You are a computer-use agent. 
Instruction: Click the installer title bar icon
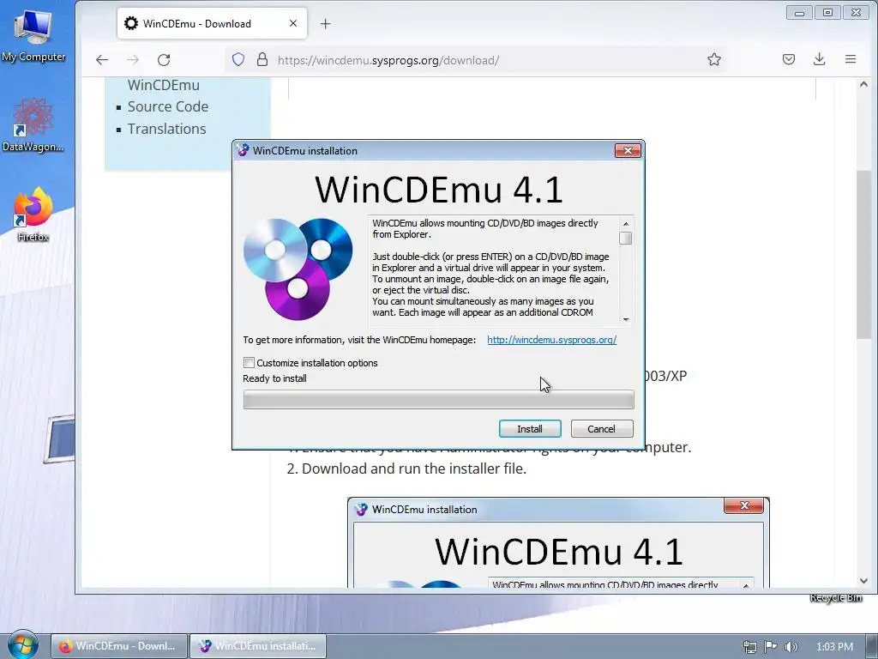point(243,150)
